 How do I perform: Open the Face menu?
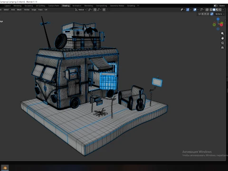pyautogui.click(x=40, y=9)
